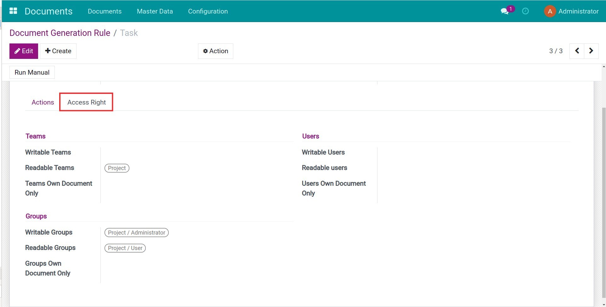Open the Action gear dropdown
The width and height of the screenshot is (606, 307).
tap(215, 51)
